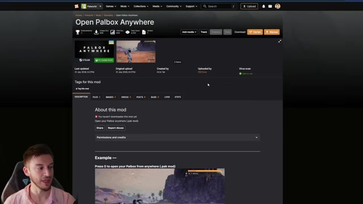Choose the Manual download button
This screenshot has width=363, height=204.
(x=272, y=32)
